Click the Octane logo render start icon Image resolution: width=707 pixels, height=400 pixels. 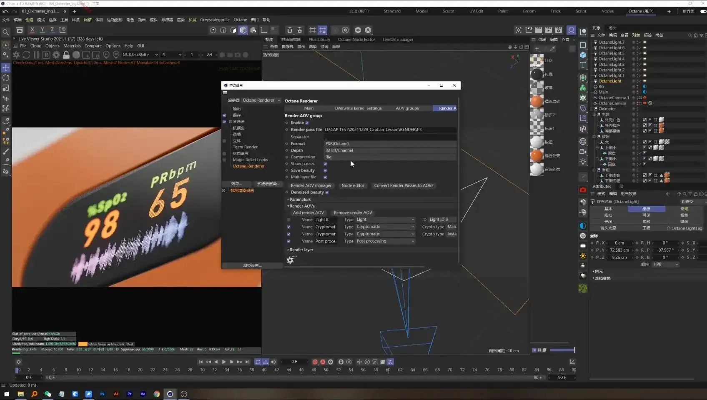[x=16, y=55]
